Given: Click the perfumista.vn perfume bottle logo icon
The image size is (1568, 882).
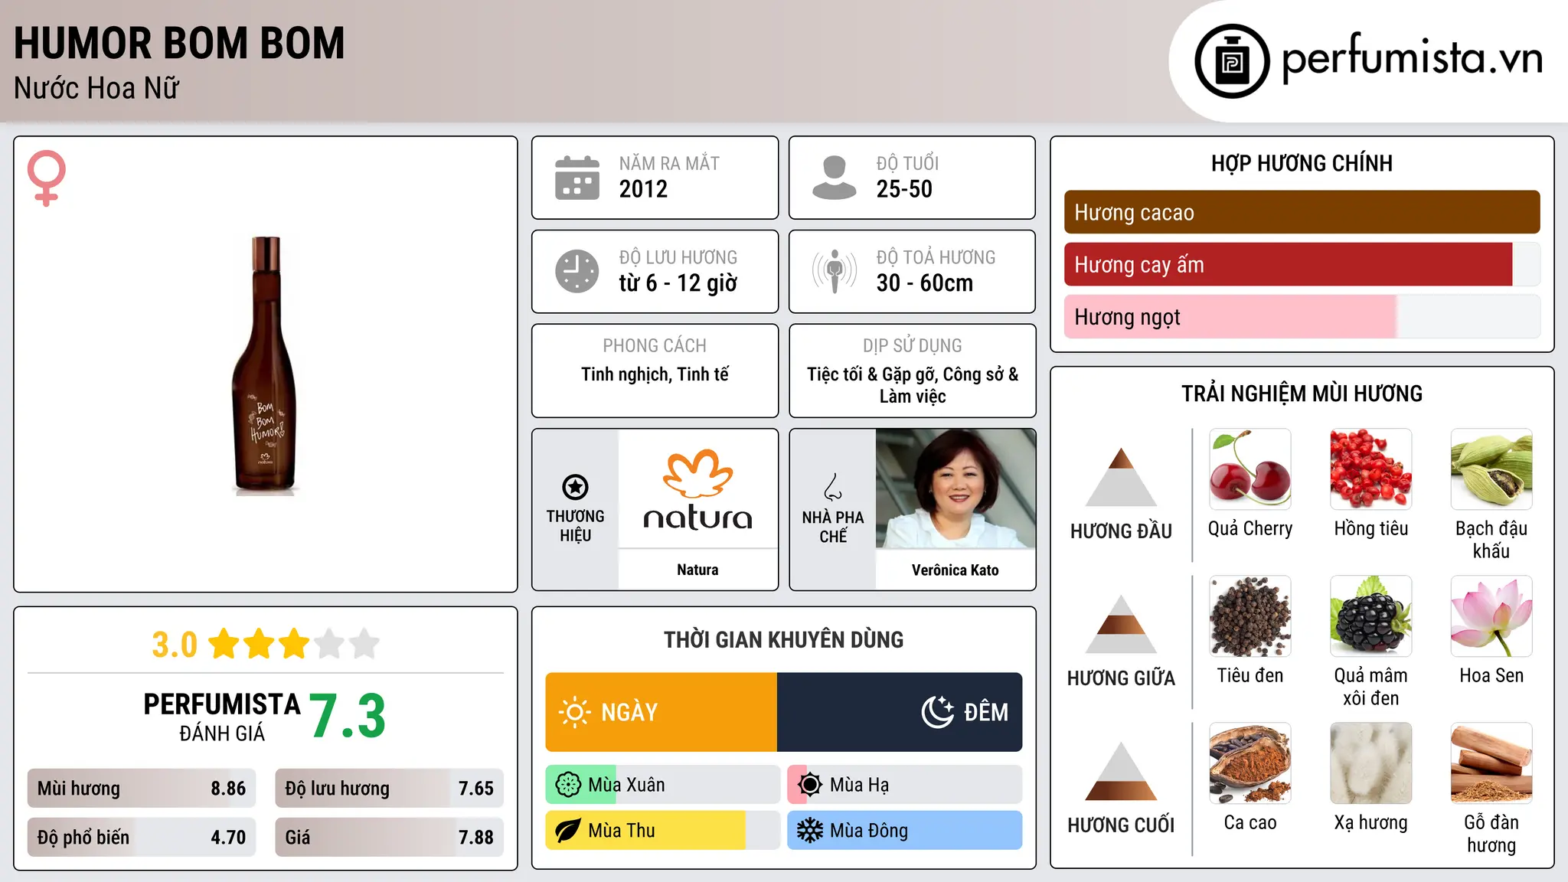Looking at the screenshot, I should click(1232, 61).
